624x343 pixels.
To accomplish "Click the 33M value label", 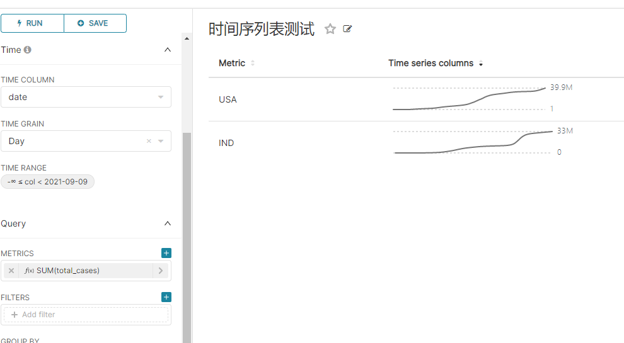I will [x=565, y=131].
